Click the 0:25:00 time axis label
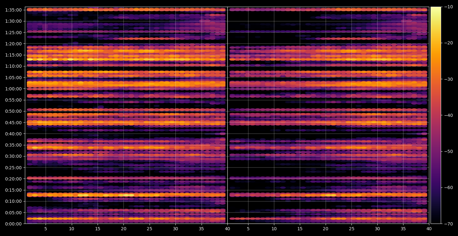This screenshot has width=458, height=236. coord(13,168)
